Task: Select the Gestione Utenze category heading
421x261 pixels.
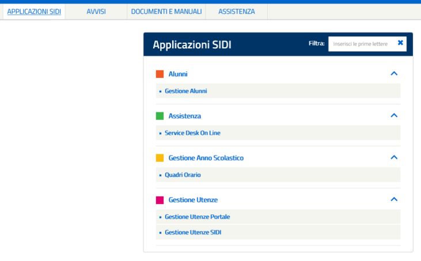Action: point(193,200)
